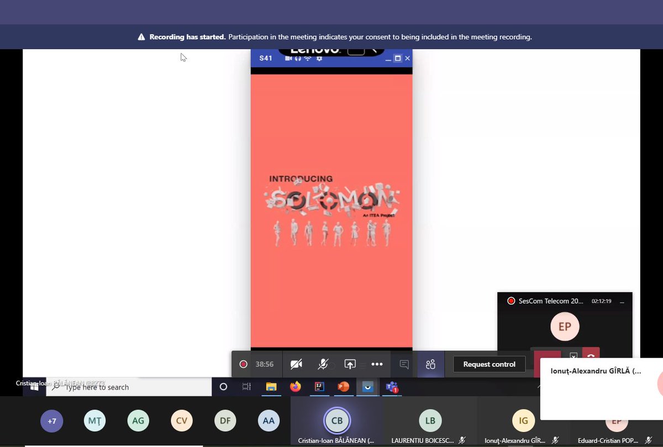Open more actions ellipsis in meeting toolbar
The height and width of the screenshot is (447, 663).
pos(377,364)
